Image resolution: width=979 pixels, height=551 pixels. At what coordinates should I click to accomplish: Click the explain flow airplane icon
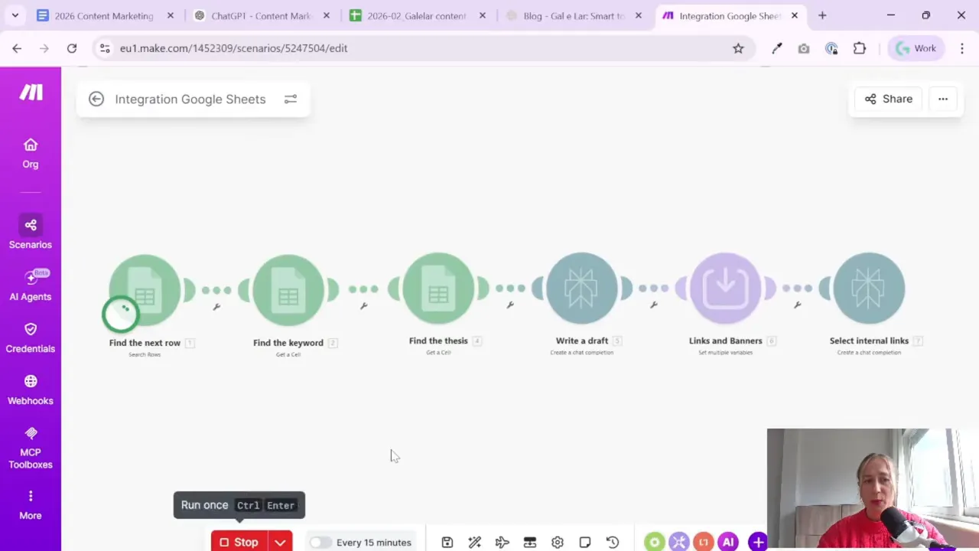503,543
